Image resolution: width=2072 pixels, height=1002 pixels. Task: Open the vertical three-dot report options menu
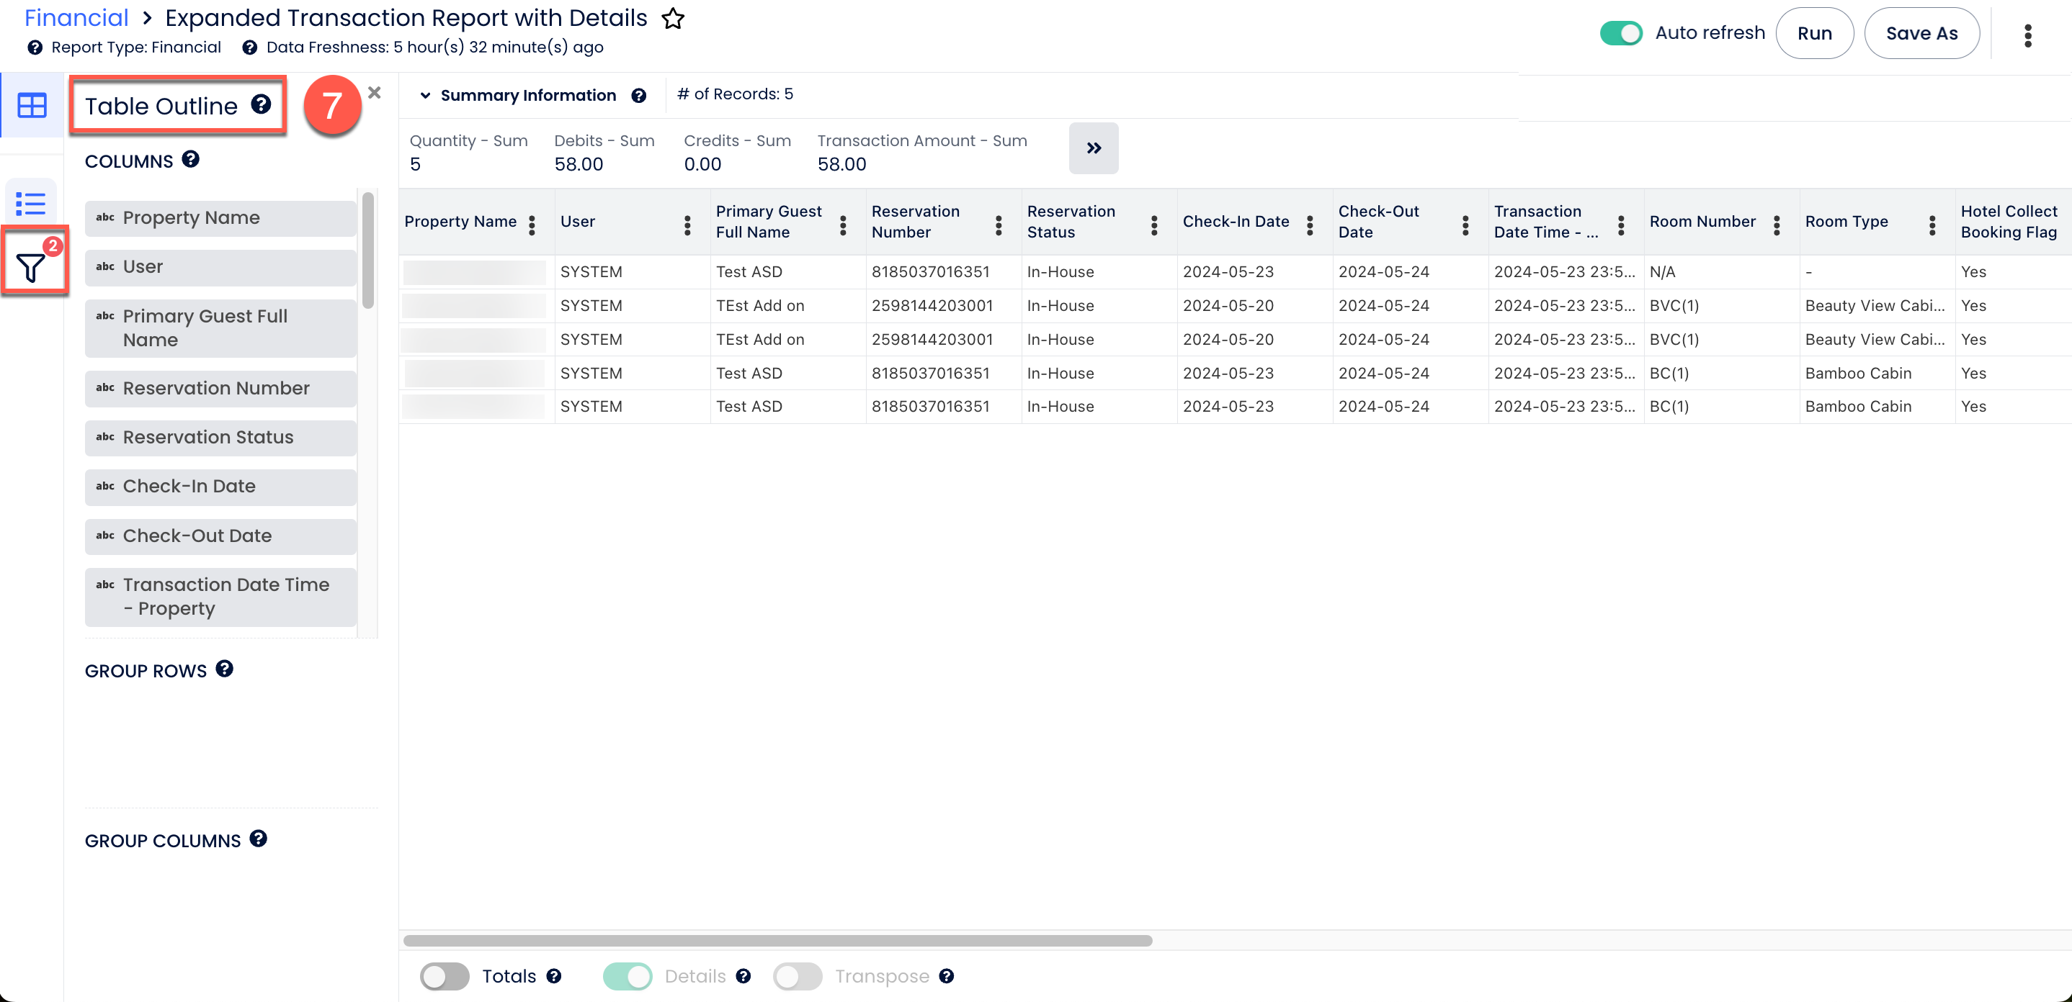[2027, 35]
